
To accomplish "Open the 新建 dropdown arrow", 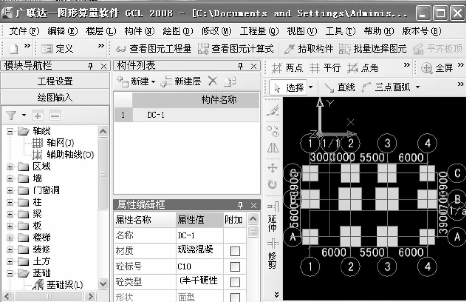I will pos(153,82).
